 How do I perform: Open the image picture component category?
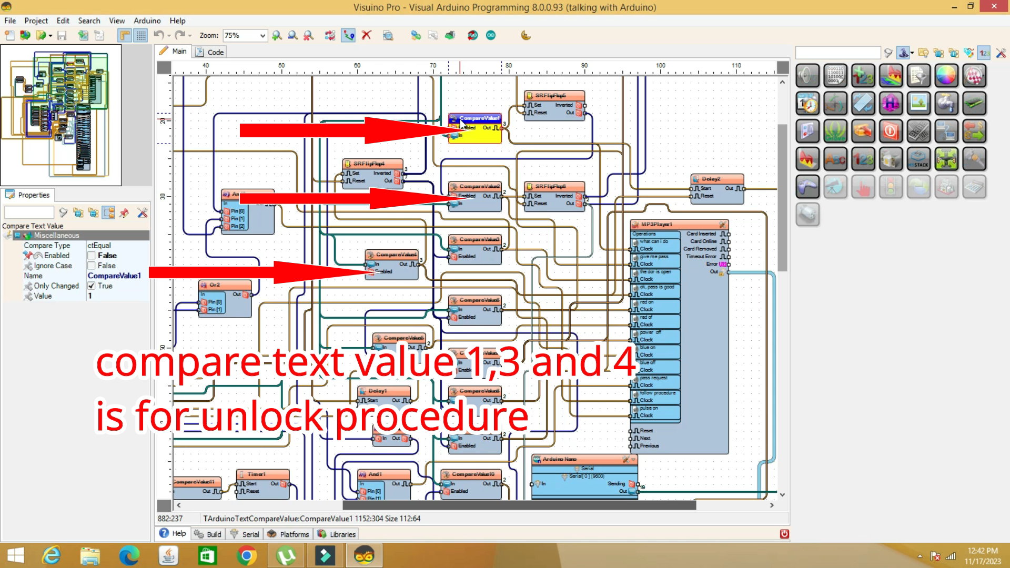click(x=918, y=104)
